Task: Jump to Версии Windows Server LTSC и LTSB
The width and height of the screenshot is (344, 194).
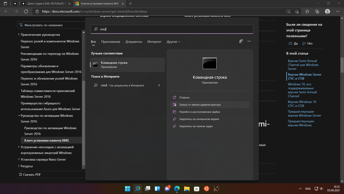Action: [304, 76]
